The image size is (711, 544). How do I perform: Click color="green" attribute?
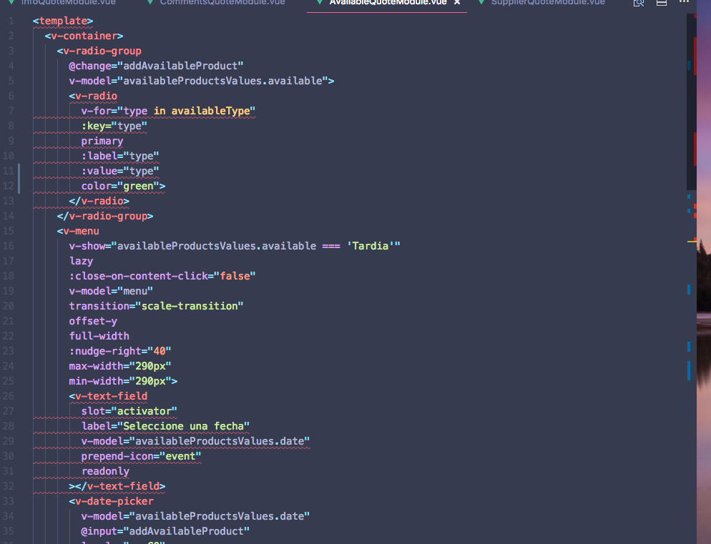tap(123, 186)
